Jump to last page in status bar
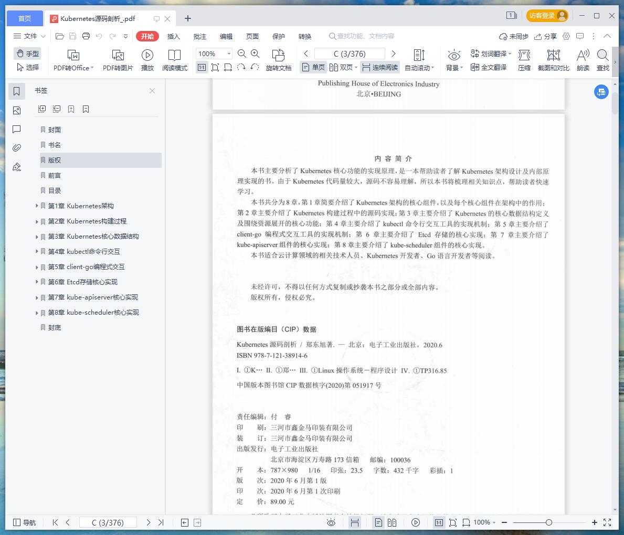 point(161,522)
